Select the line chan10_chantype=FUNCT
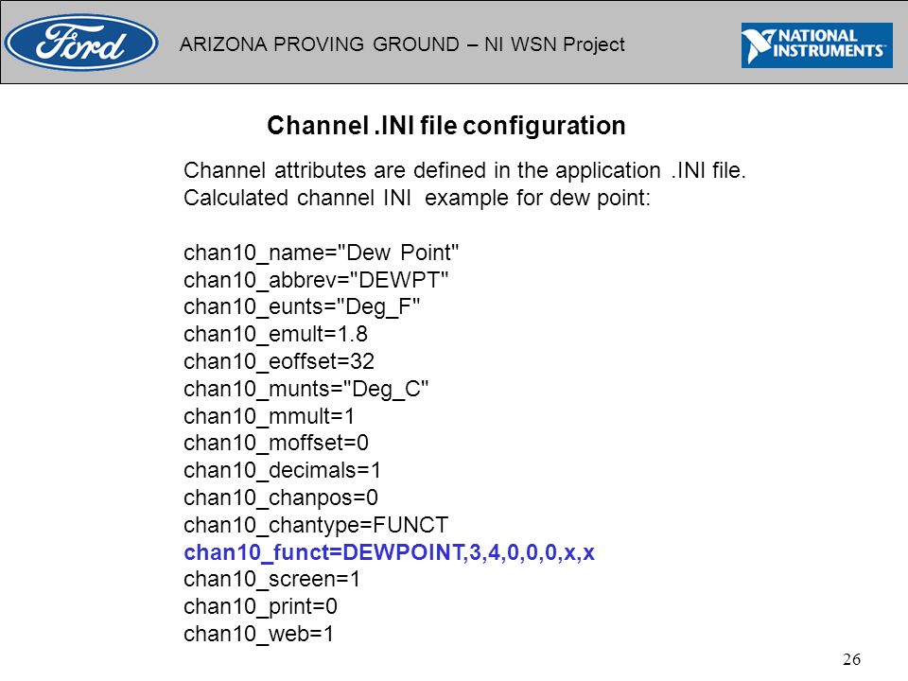 click(316, 525)
